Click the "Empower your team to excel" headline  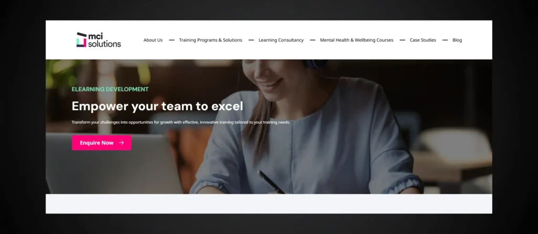pyautogui.click(x=158, y=106)
